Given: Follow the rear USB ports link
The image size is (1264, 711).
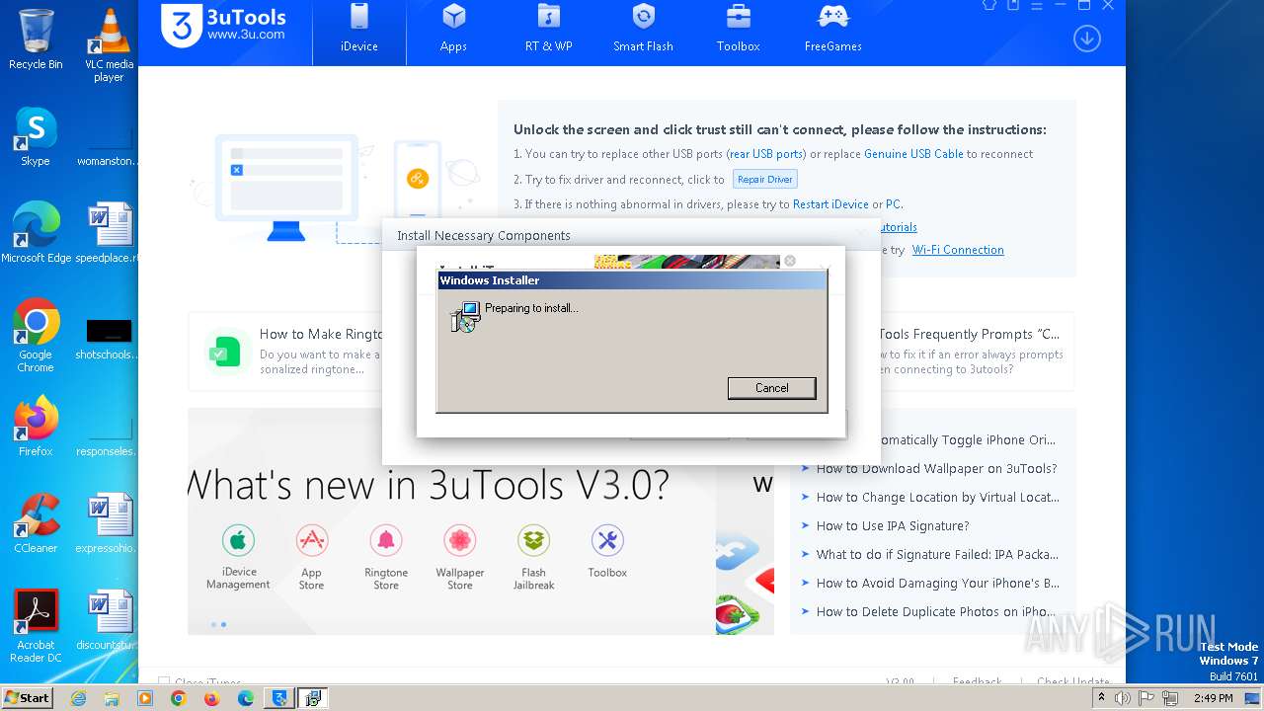Looking at the screenshot, I should [x=766, y=154].
